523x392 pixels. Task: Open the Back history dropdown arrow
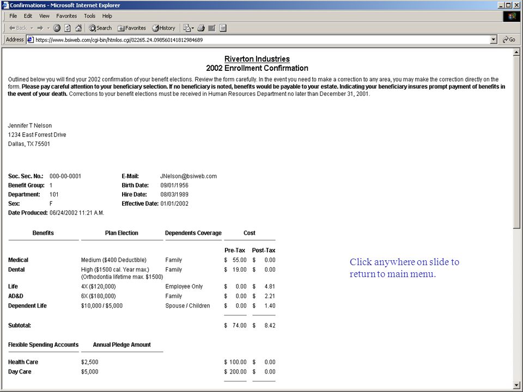pyautogui.click(x=32, y=28)
